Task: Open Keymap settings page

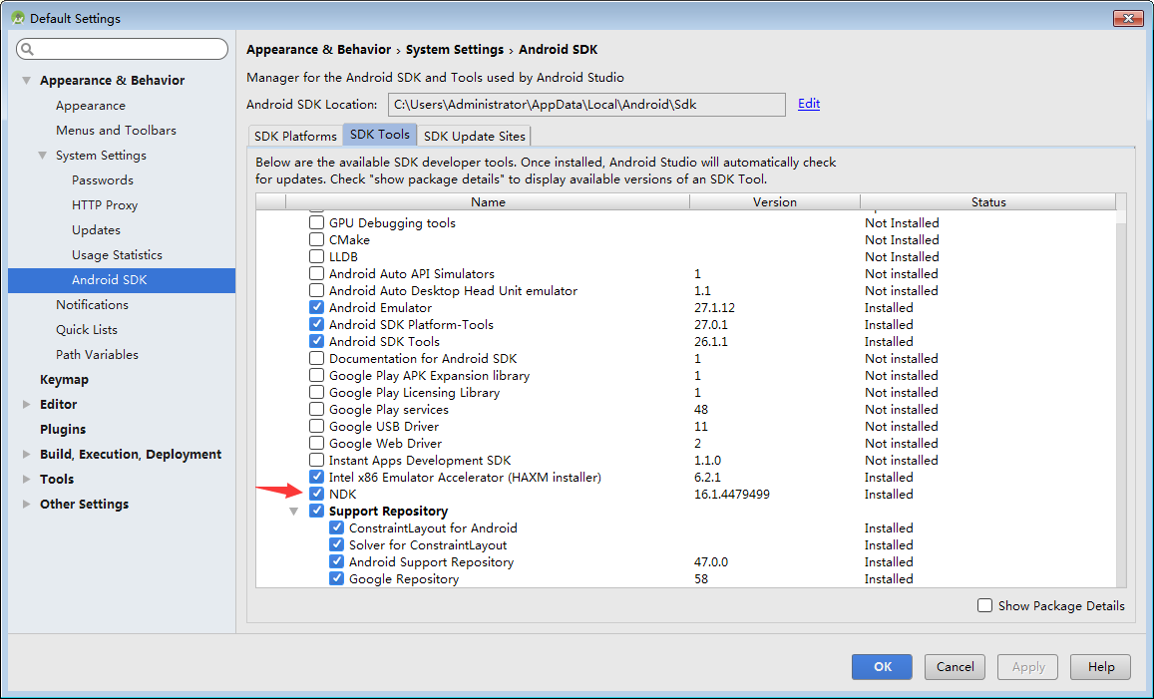Action: (64, 380)
